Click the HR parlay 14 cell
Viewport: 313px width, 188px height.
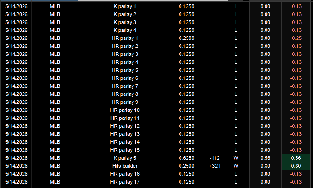pyautogui.click(x=125, y=142)
